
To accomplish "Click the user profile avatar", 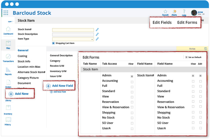I will [194, 13].
